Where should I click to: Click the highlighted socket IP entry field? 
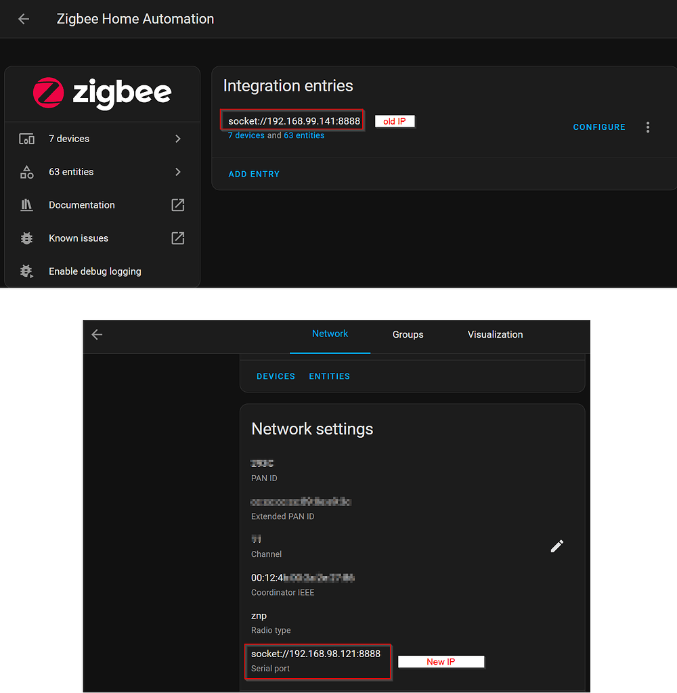(x=292, y=119)
